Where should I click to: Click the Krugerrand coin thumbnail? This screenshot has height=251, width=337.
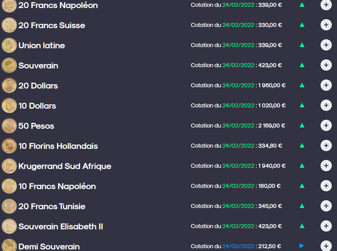tap(9, 166)
